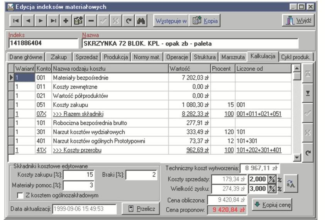Click the Wyjdź exit button
The width and height of the screenshot is (325, 220).
[x=299, y=20]
